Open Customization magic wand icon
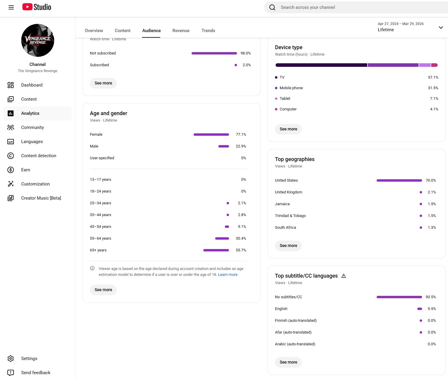Viewport: 448px width, 378px height. (x=11, y=184)
